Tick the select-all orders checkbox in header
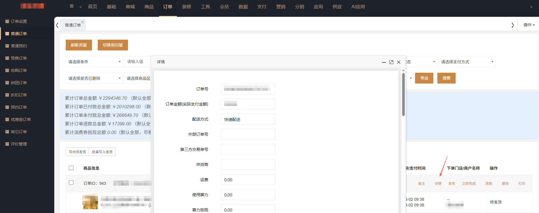The width and height of the screenshot is (539, 213). coord(71,168)
